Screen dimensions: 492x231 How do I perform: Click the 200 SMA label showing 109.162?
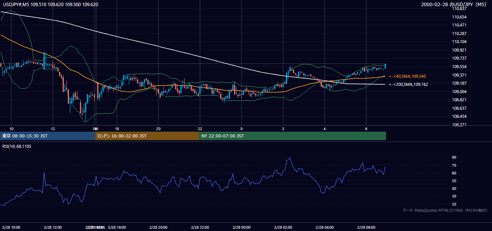tap(408, 84)
